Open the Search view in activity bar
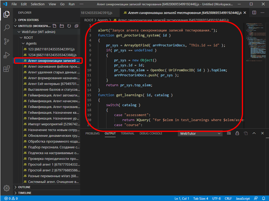The height and width of the screenshot is (201, 269). (x=6, y=28)
